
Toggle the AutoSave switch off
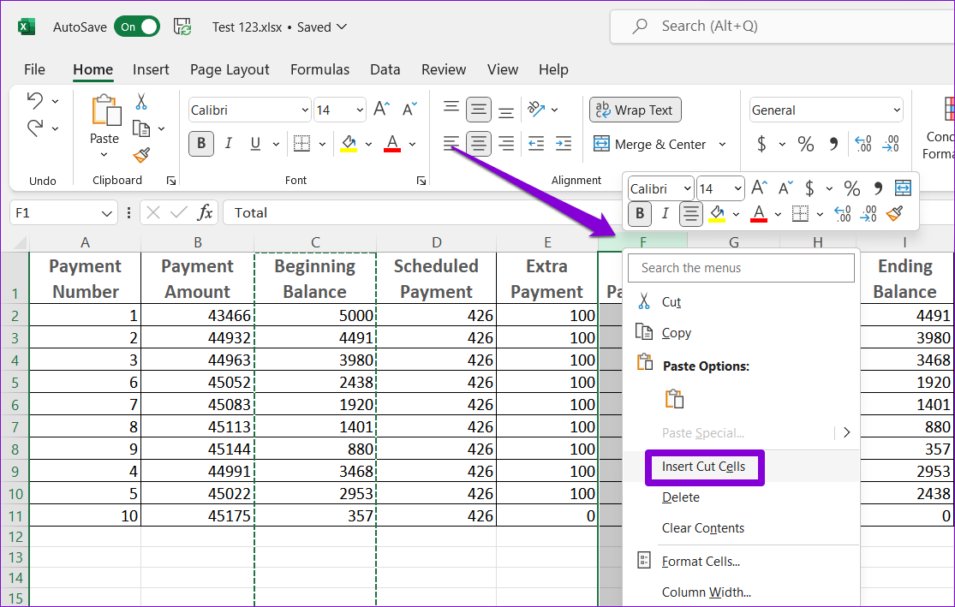point(137,27)
